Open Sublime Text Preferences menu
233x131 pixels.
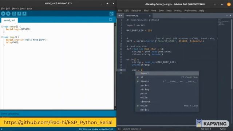[190, 11]
